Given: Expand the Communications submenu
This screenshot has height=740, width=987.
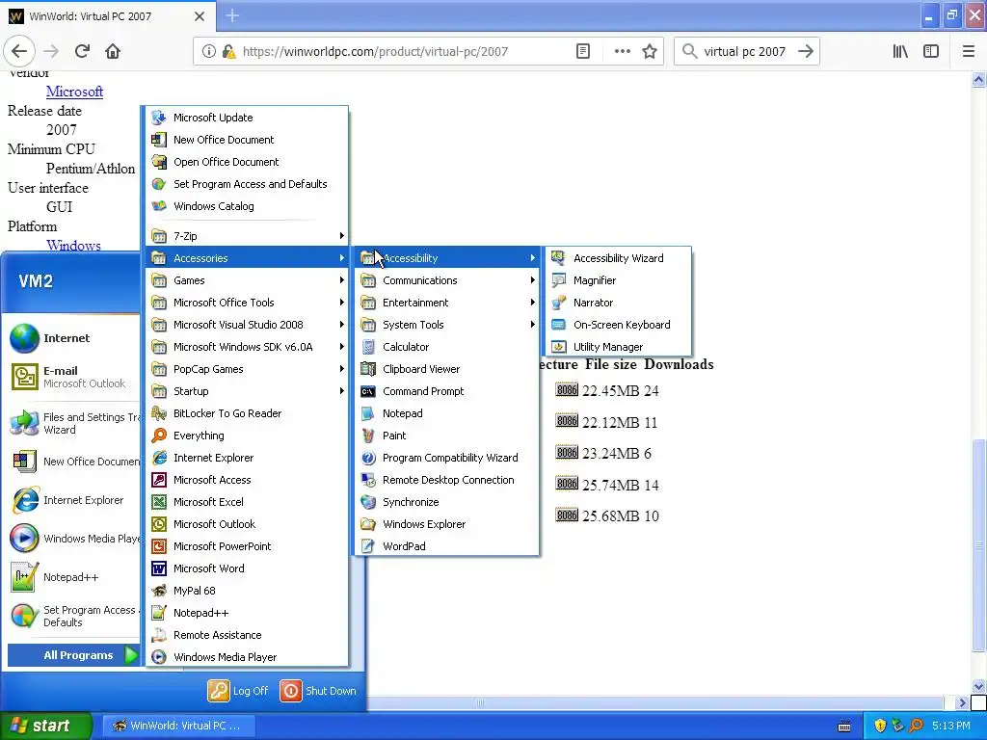Looking at the screenshot, I should (x=447, y=280).
